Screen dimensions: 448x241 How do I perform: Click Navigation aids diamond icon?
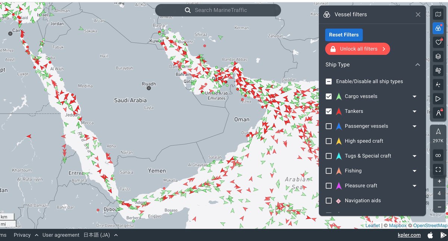click(x=339, y=201)
